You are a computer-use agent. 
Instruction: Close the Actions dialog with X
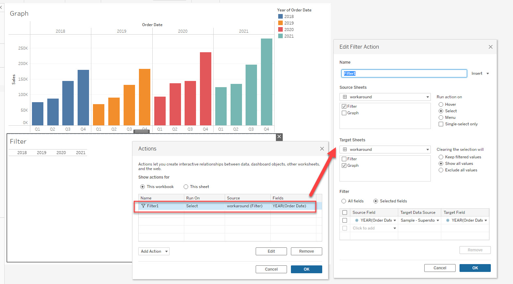pos(322,149)
